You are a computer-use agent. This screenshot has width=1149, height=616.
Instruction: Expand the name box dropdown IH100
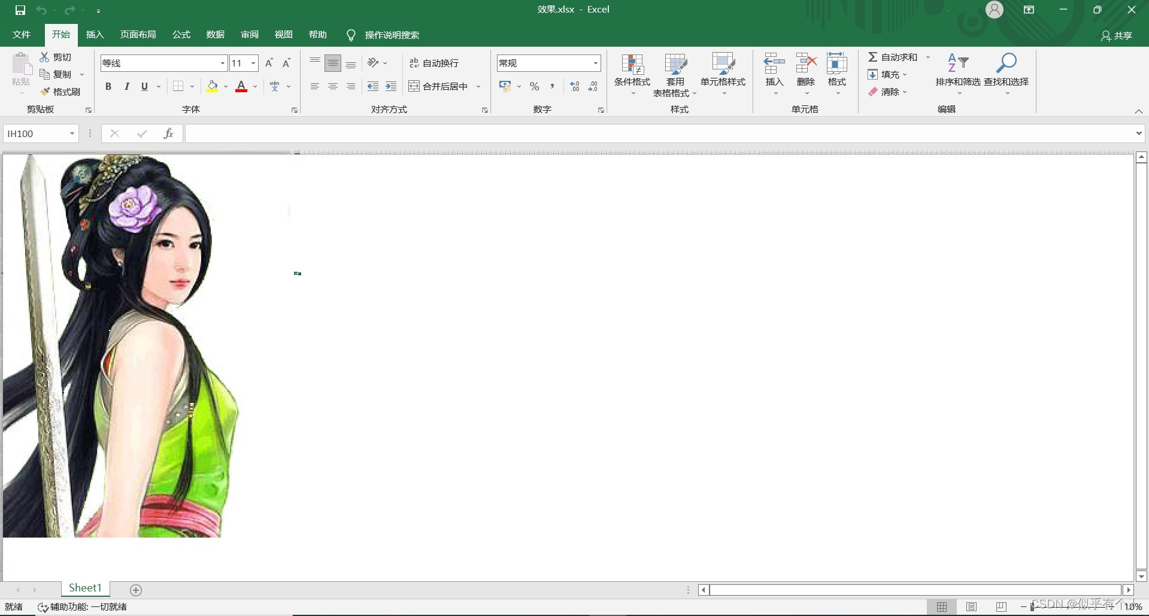click(72, 133)
